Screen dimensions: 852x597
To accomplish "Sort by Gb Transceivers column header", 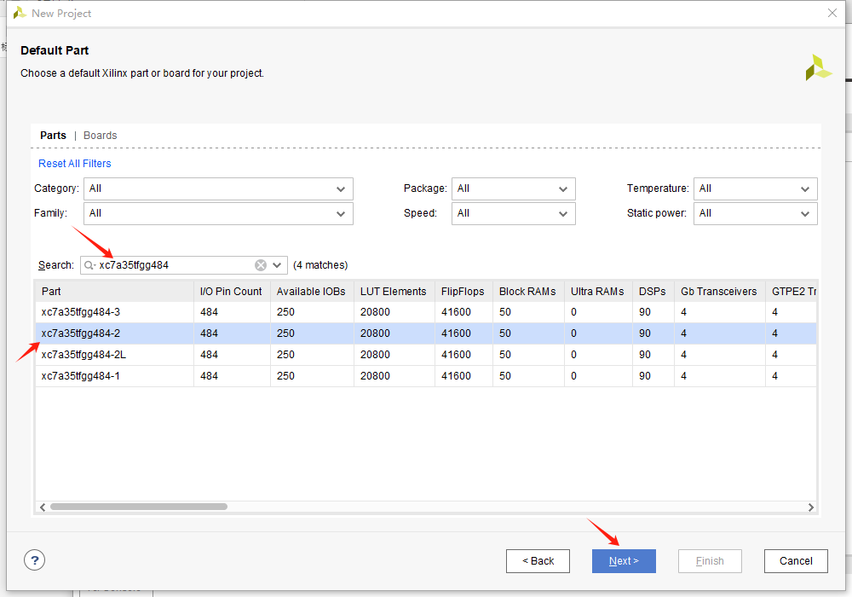I will (x=719, y=292).
